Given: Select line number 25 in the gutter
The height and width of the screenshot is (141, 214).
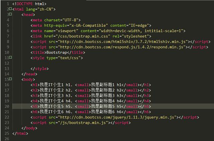Looking at the screenshot, I should coord(6,133).
